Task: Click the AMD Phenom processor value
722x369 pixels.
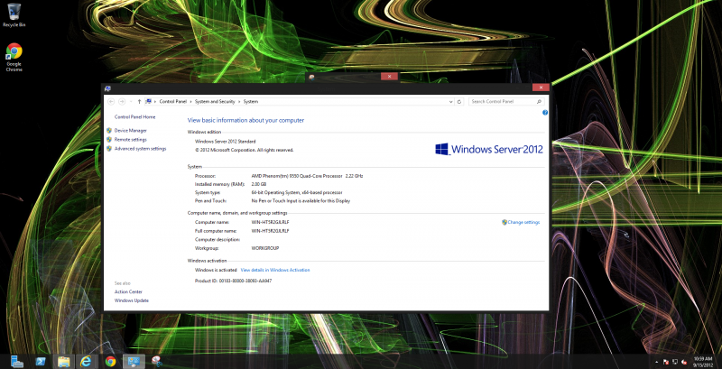Action: 307,176
